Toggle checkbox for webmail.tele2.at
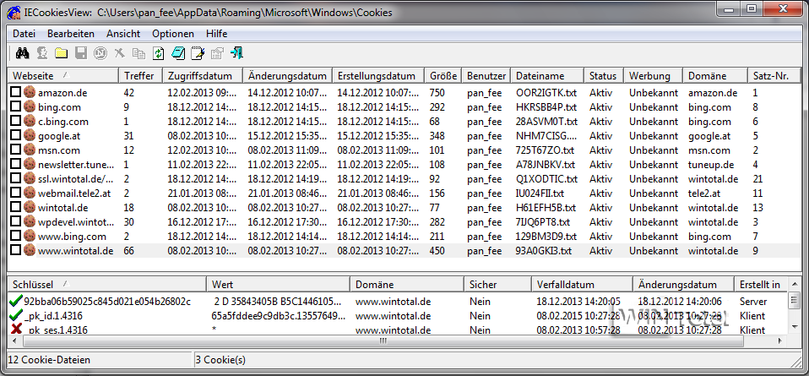The image size is (809, 376). (x=15, y=193)
